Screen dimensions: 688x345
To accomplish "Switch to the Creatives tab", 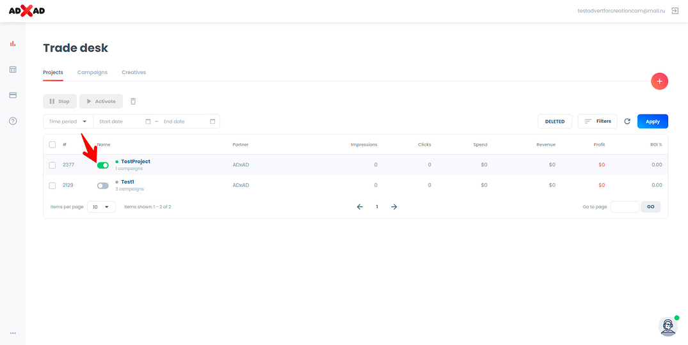I will pyautogui.click(x=134, y=72).
